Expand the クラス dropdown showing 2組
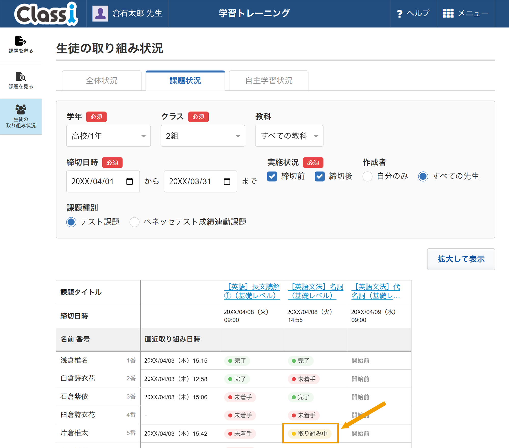 tap(203, 136)
